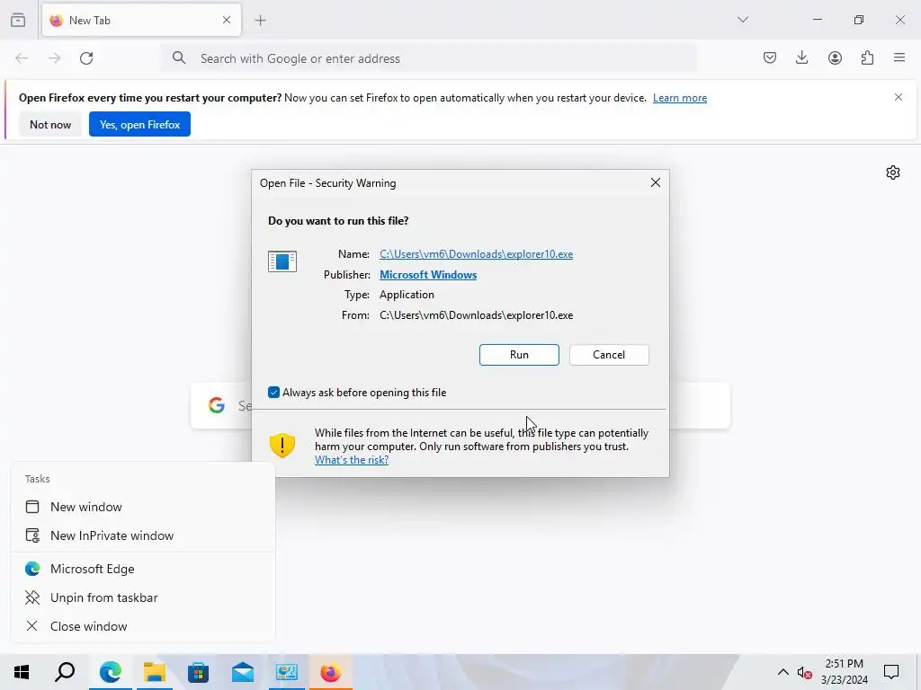This screenshot has width=921, height=690.
Task: Open Microsoft Store from the taskbar
Action: pyautogui.click(x=199, y=672)
